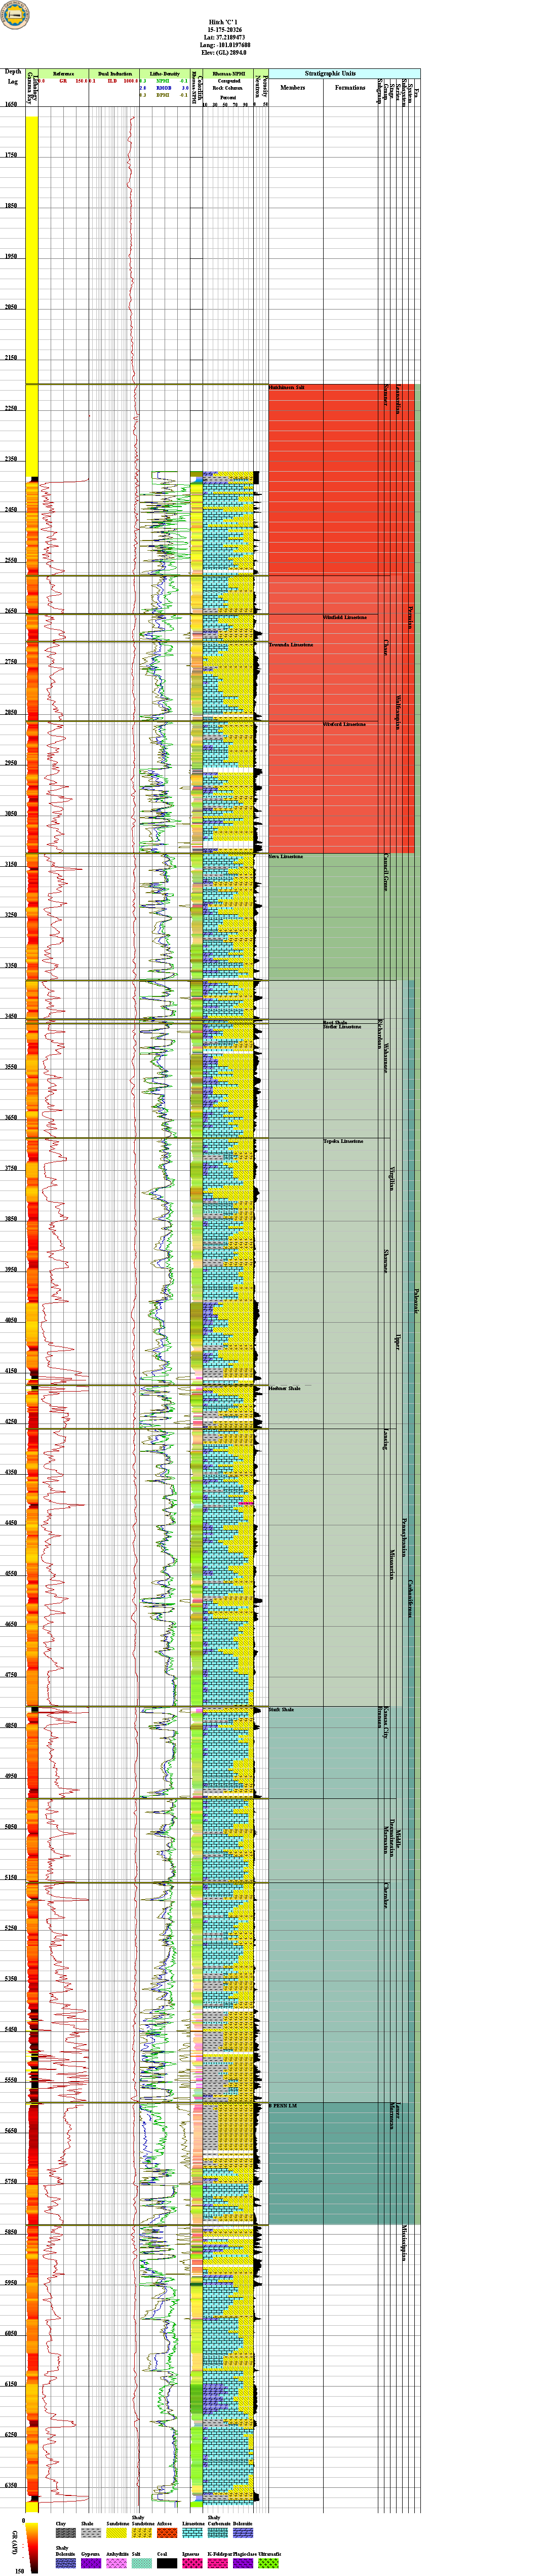Select the Hutchinson Salt member label

(286, 387)
